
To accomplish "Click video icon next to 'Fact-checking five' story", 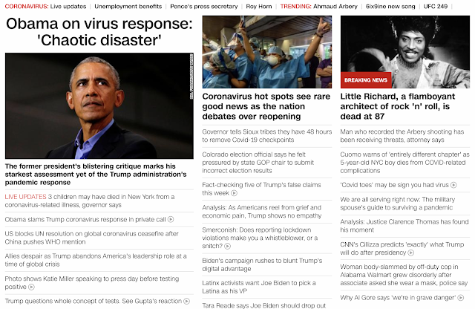I will (235, 193).
